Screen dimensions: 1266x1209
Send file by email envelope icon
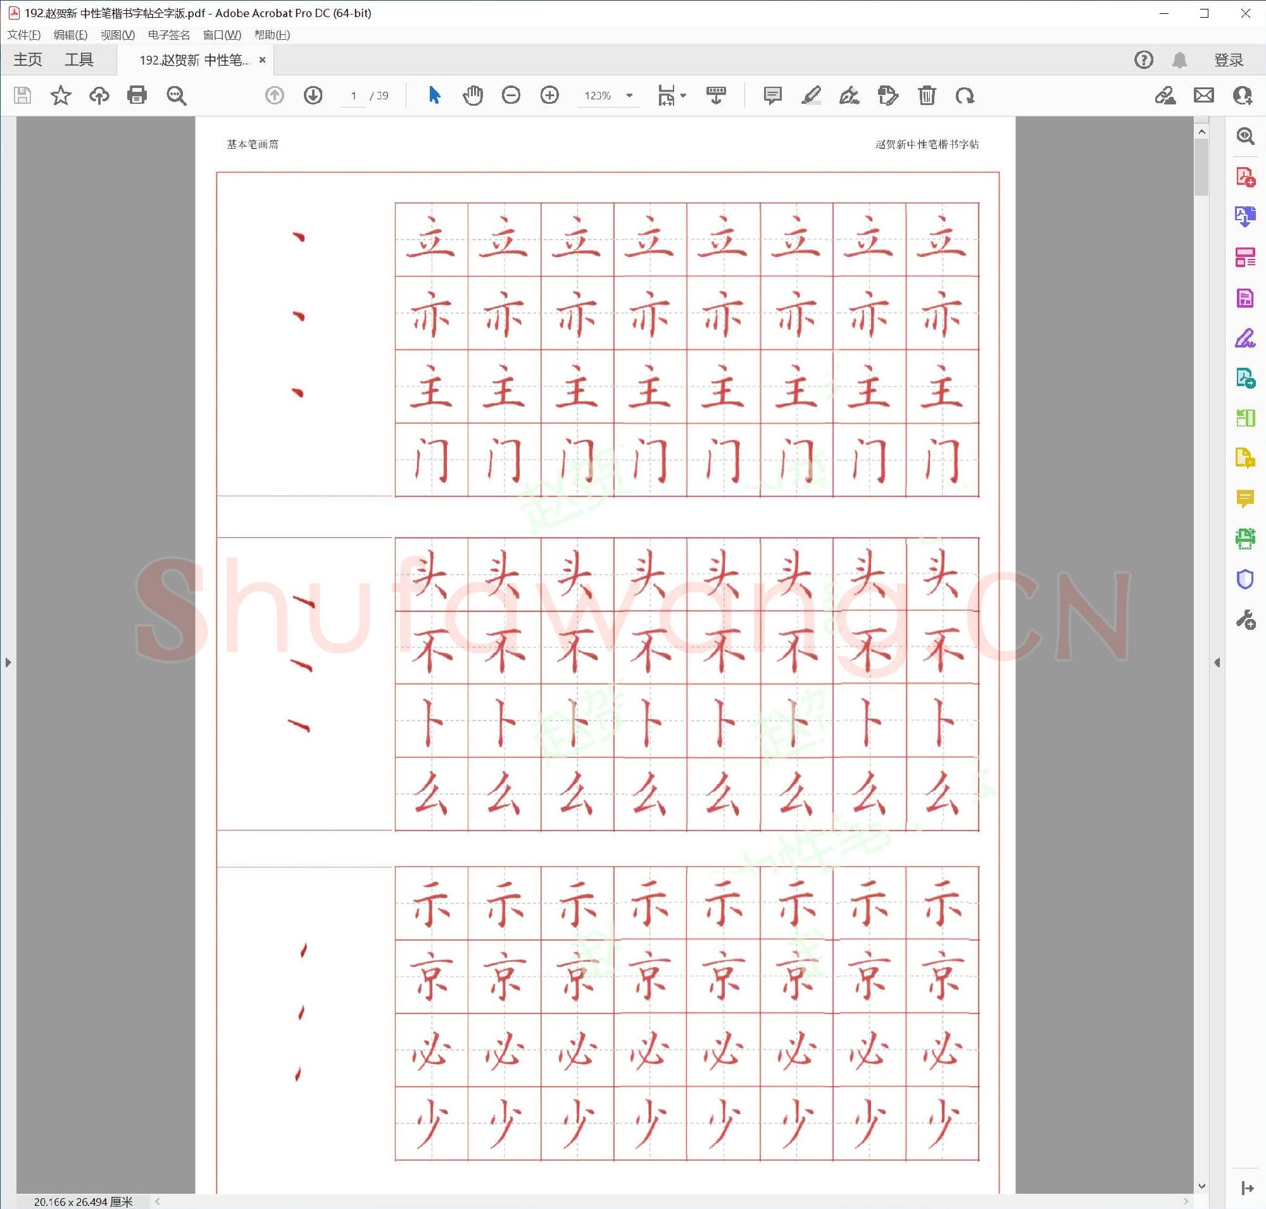(x=1203, y=96)
